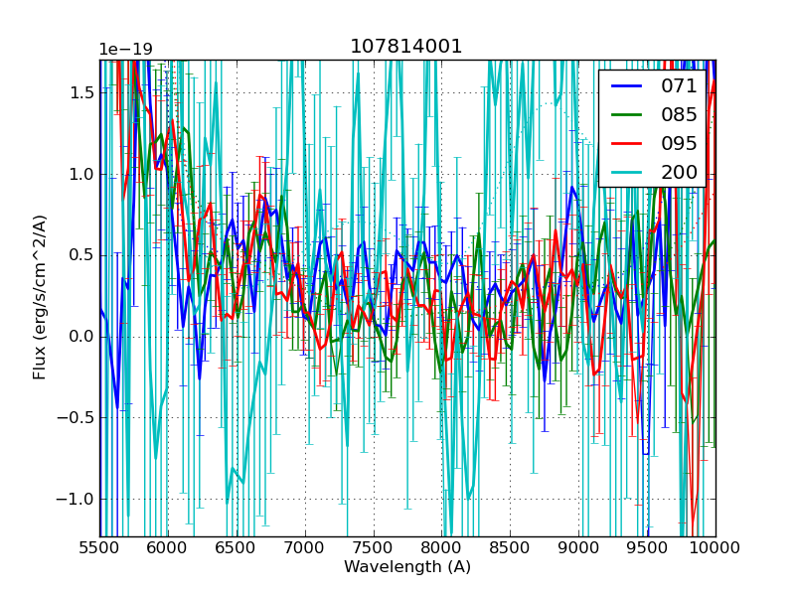Screen dimensions: 795x596
Task: Click the 0.0 y-axis tick label
Action: point(80,336)
